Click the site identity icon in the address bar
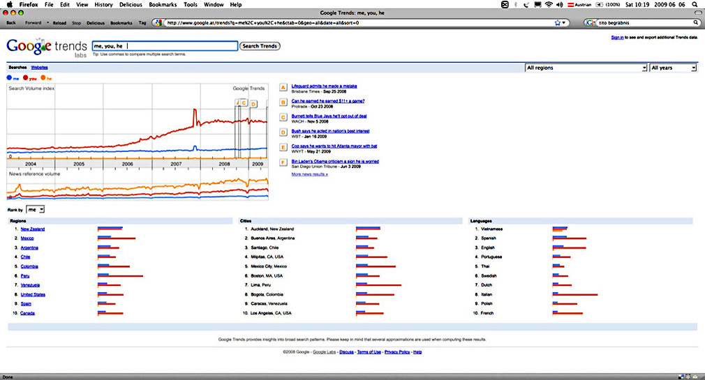The image size is (705, 380). click(x=157, y=22)
